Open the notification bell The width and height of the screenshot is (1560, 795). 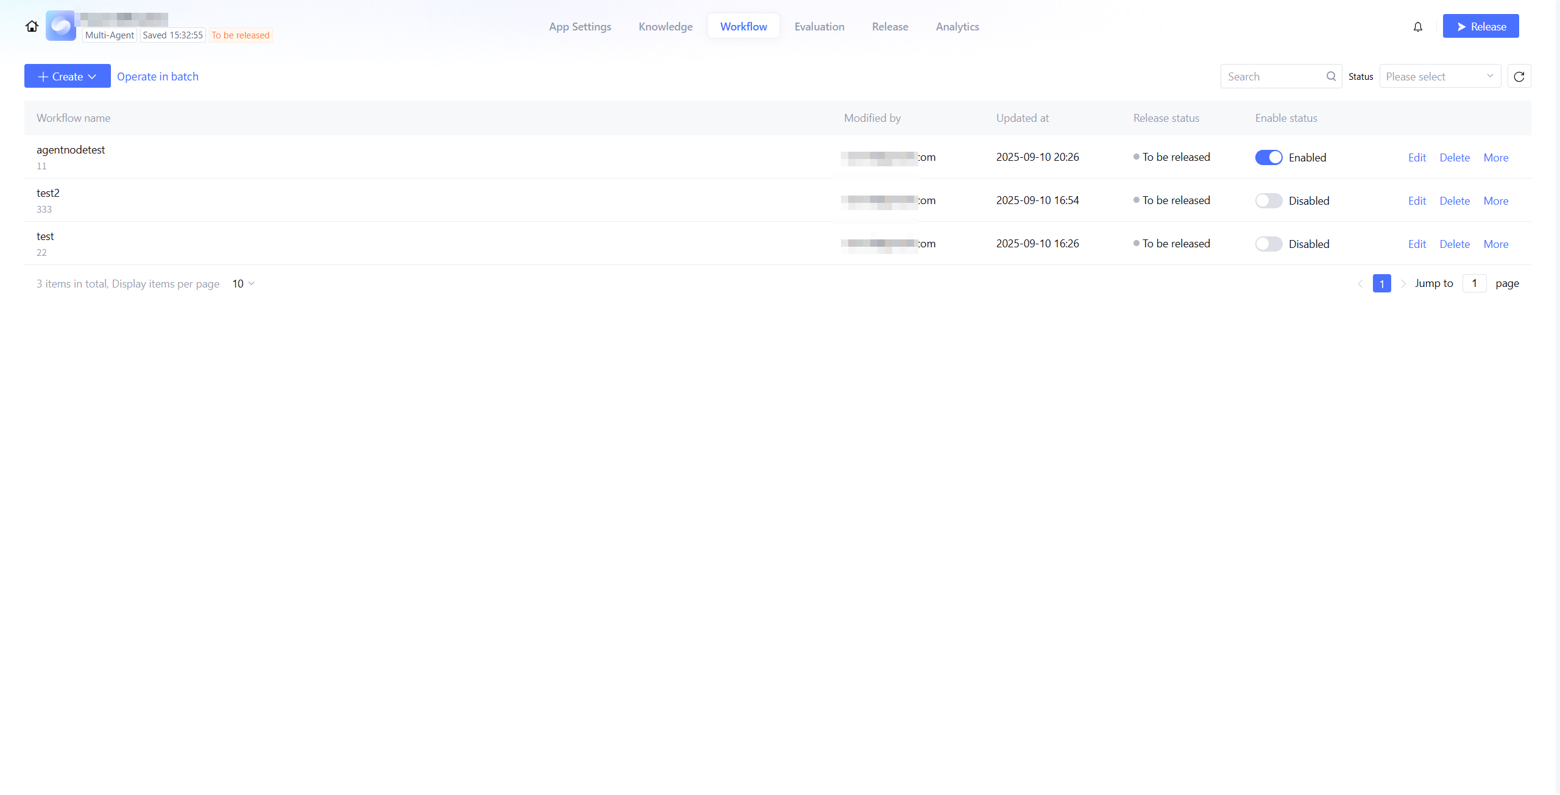[x=1418, y=27]
